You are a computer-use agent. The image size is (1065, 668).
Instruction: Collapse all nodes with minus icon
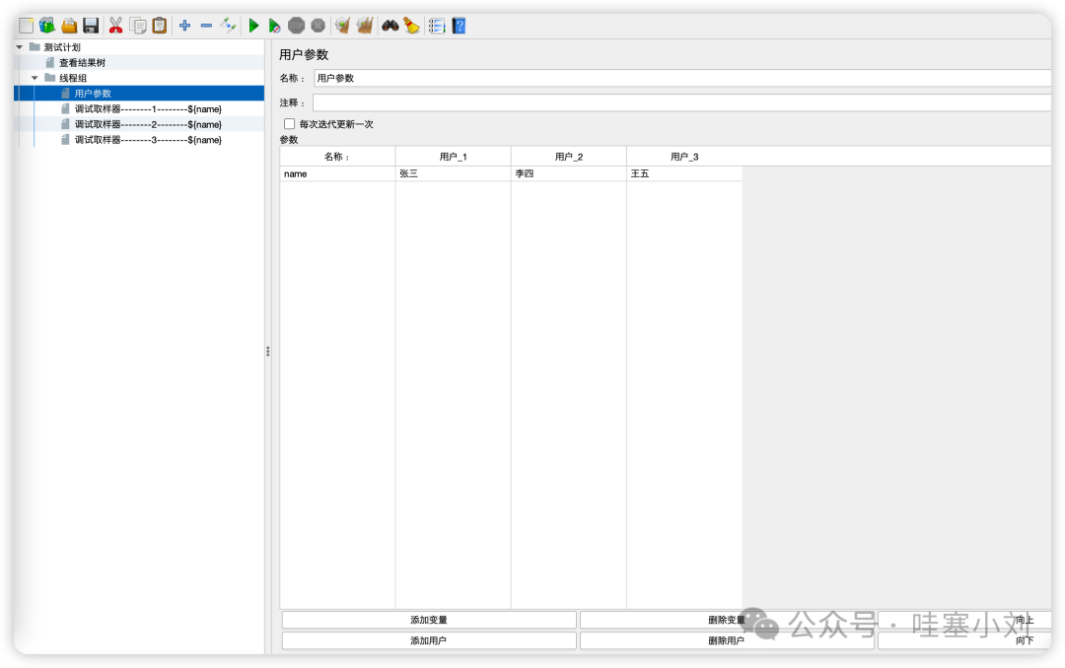click(x=206, y=26)
